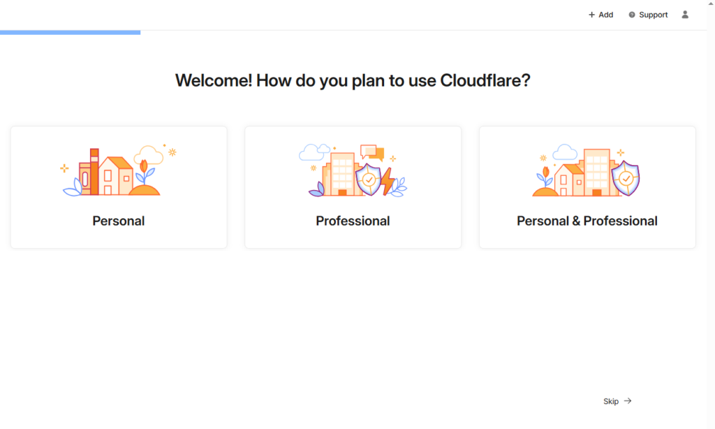Click the lightning bolt in Professional card

tap(388, 181)
